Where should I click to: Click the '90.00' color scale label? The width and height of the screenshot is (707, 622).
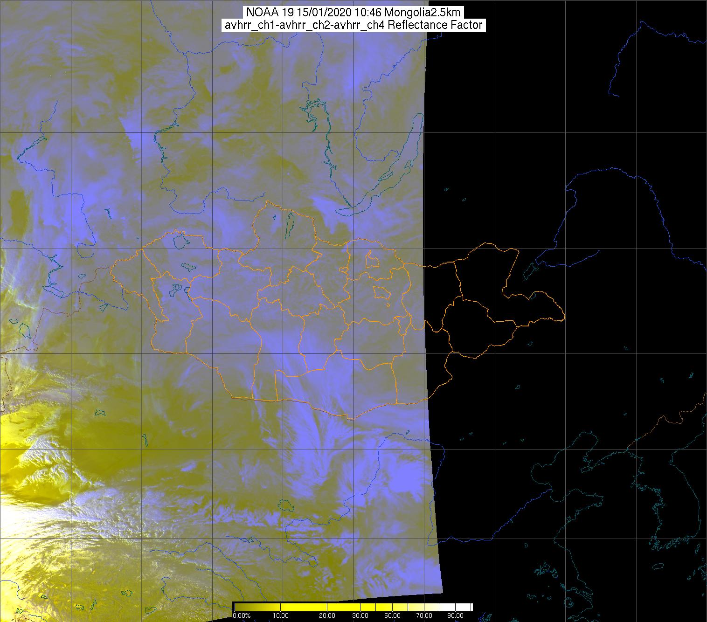coord(455,615)
